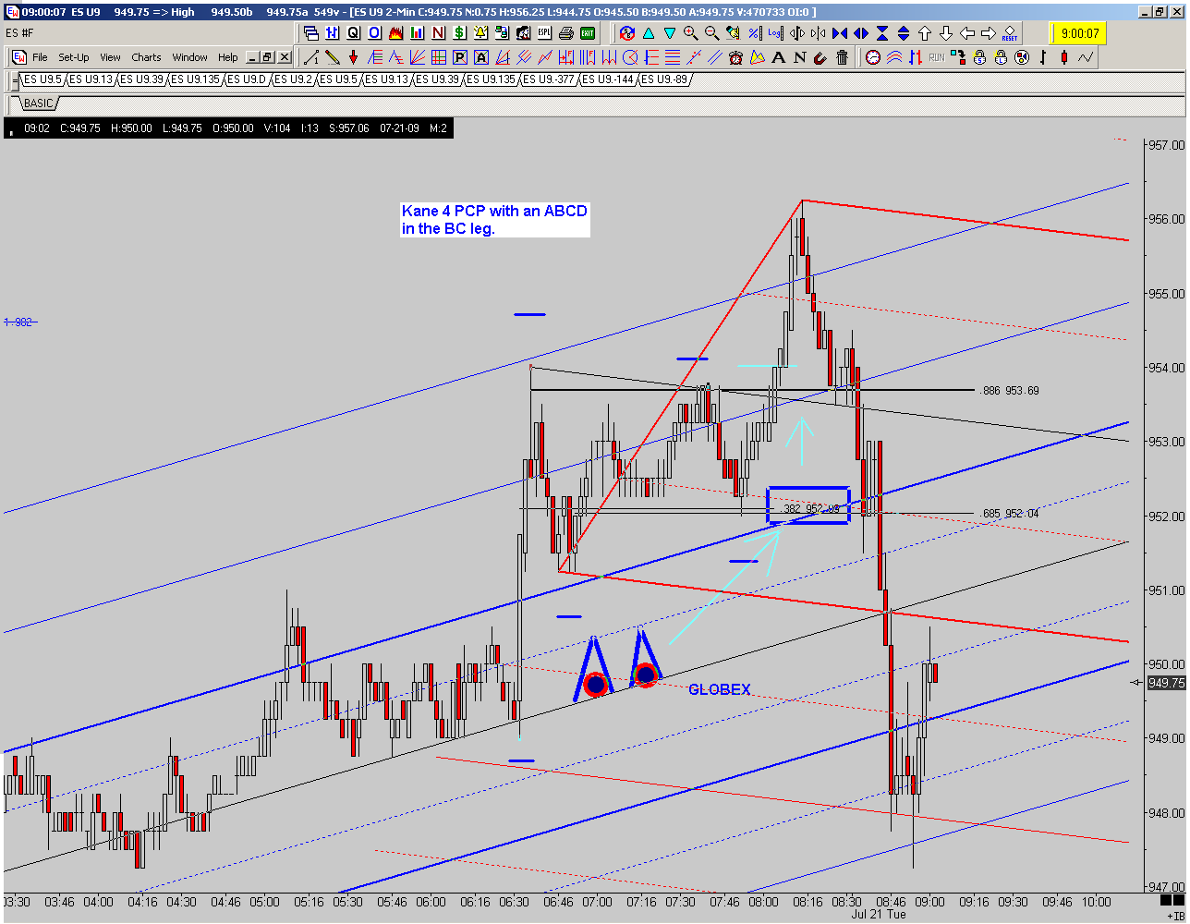The height and width of the screenshot is (924, 1190).
Task: Toggle the Log scale button
Action: pos(774,33)
